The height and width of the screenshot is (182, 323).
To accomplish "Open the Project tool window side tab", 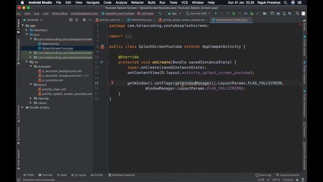I will tap(19, 26).
